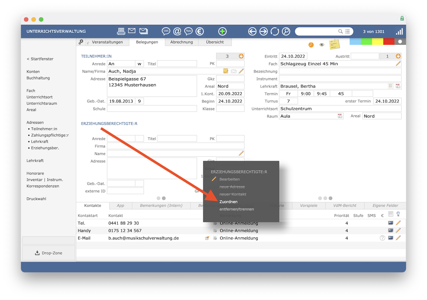Viewport: 427px width, 300px height.
Task: Click email b.auch@musikschulverwaltung.de
Action: pyautogui.click(x=144, y=238)
